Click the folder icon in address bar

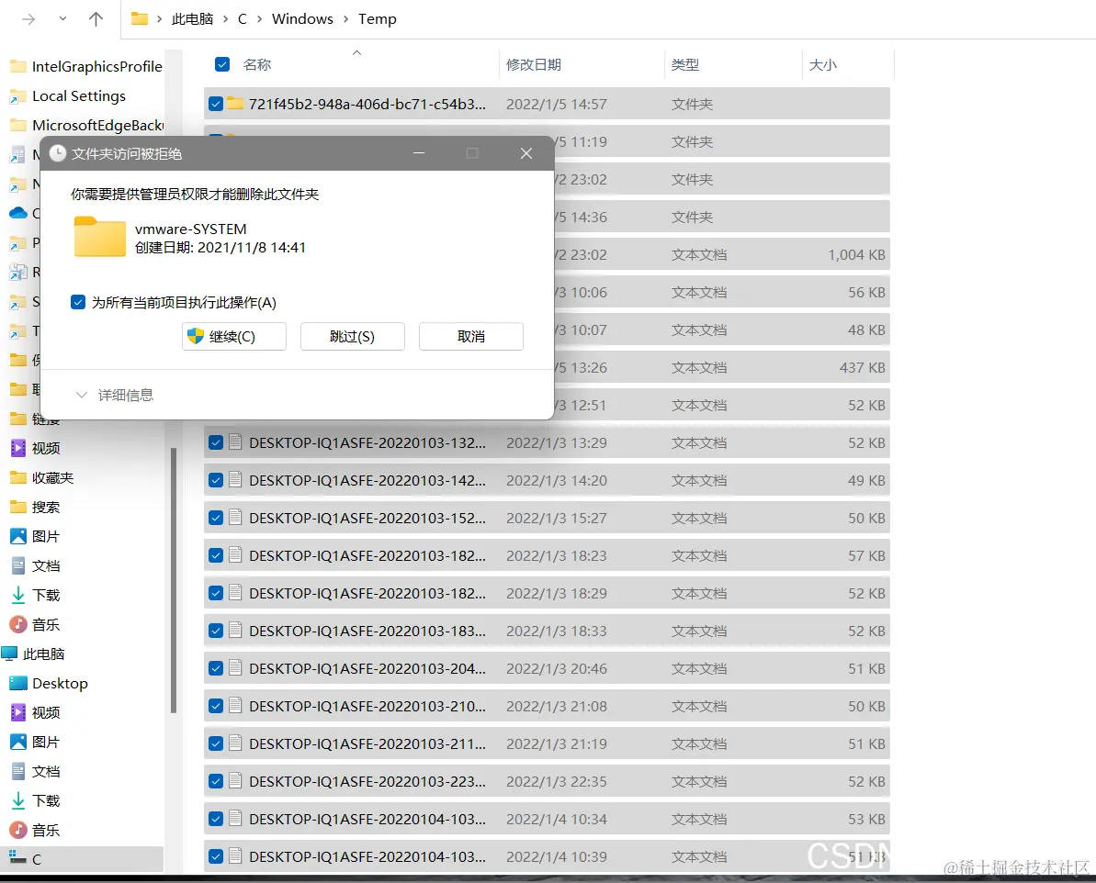140,19
